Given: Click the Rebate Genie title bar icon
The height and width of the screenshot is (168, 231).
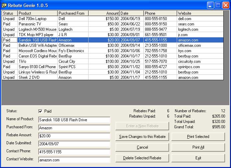Looking at the screenshot, I should pos(4,5).
